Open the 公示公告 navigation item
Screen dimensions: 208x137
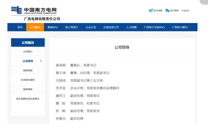tap(91, 27)
